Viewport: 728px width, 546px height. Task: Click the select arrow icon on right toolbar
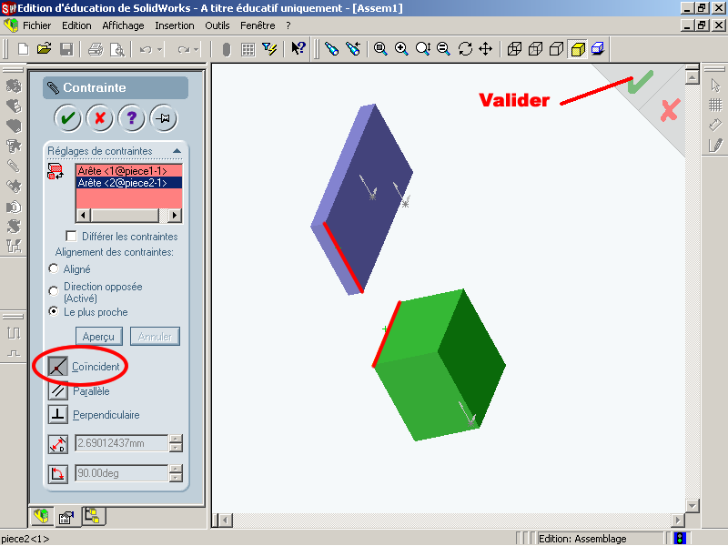pos(715,86)
